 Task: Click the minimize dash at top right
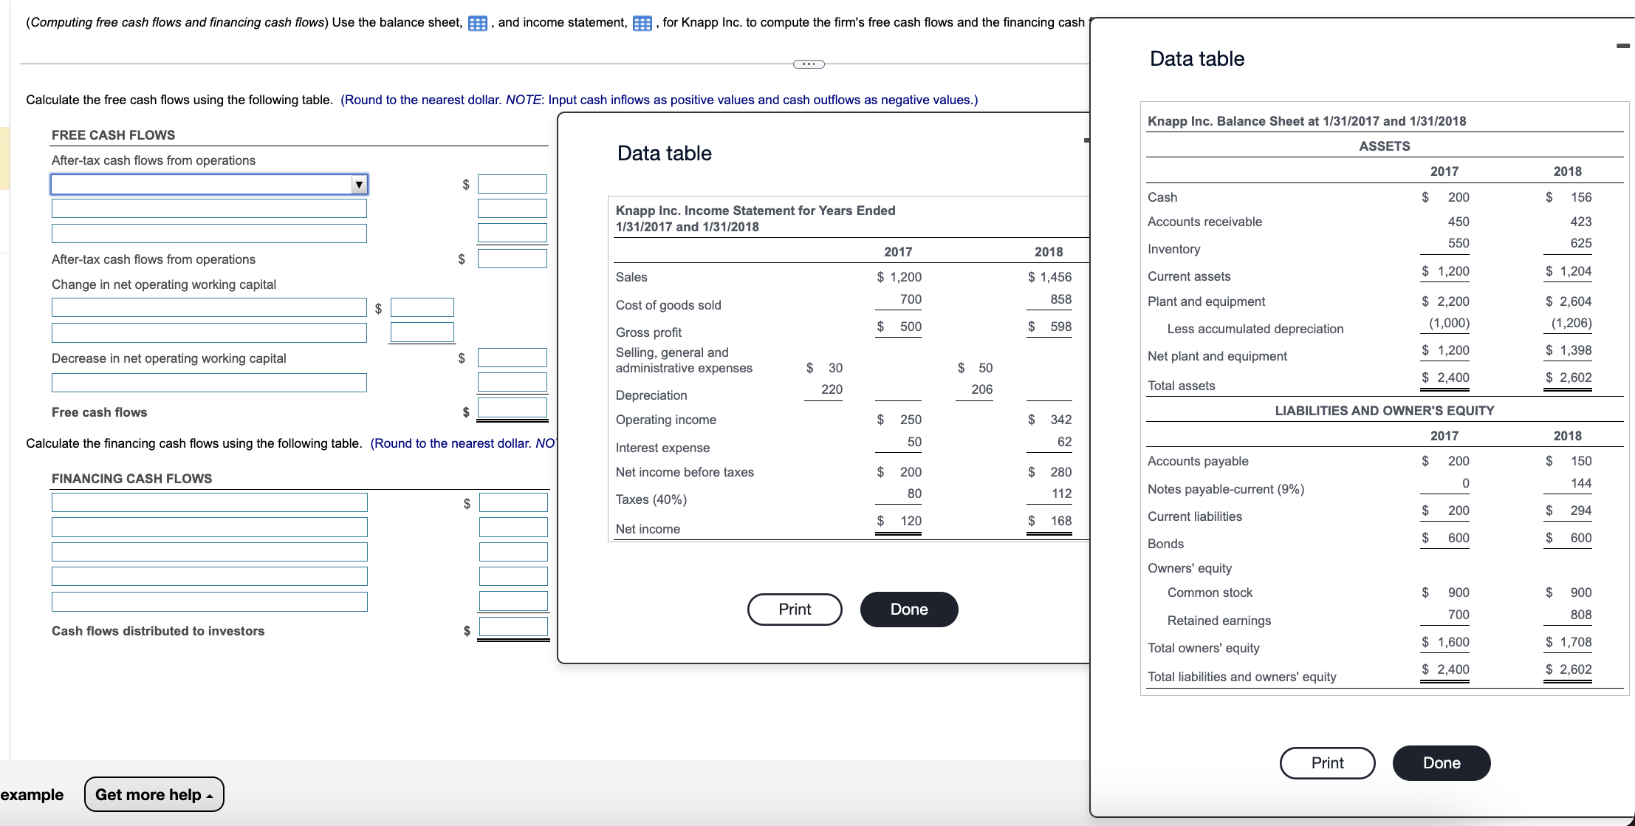pyautogui.click(x=1622, y=46)
